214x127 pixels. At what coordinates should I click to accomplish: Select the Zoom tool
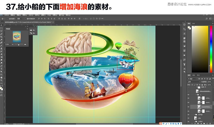(1, 80)
